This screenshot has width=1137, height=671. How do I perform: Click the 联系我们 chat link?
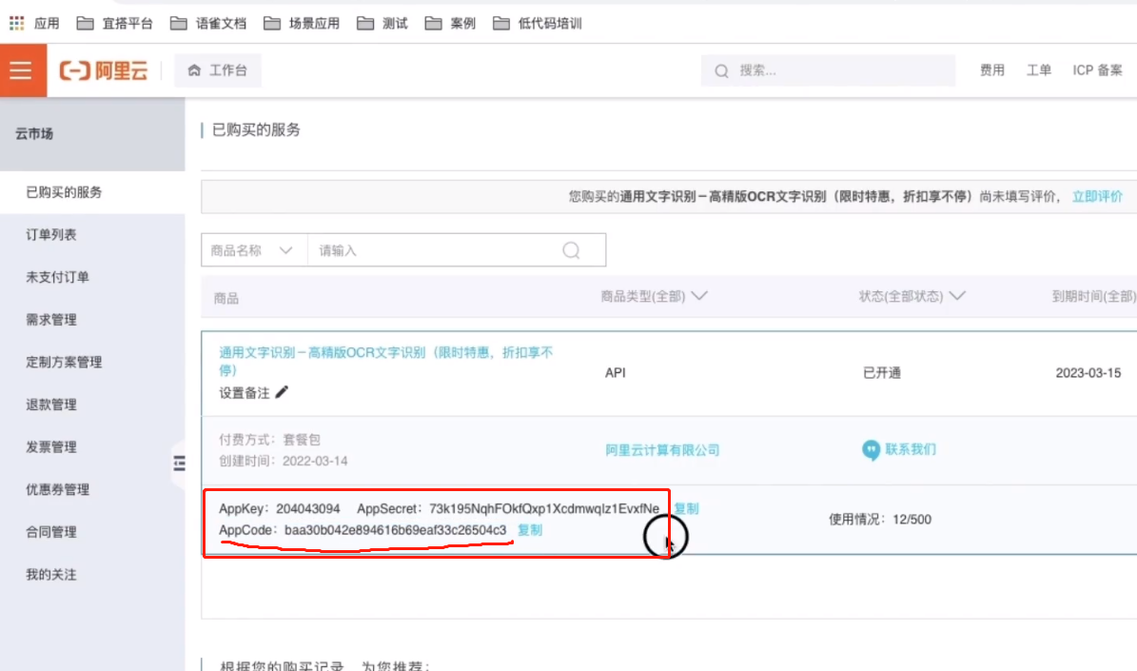tap(899, 450)
